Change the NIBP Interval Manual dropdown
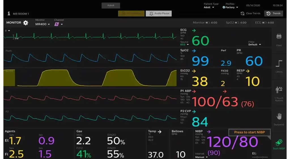Screen dimensions: 290x159 point(201,157)
